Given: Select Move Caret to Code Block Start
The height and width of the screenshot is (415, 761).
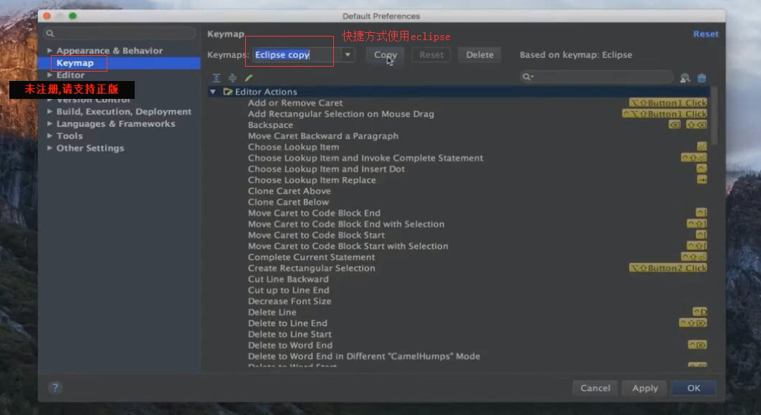Looking at the screenshot, I should pos(316,235).
